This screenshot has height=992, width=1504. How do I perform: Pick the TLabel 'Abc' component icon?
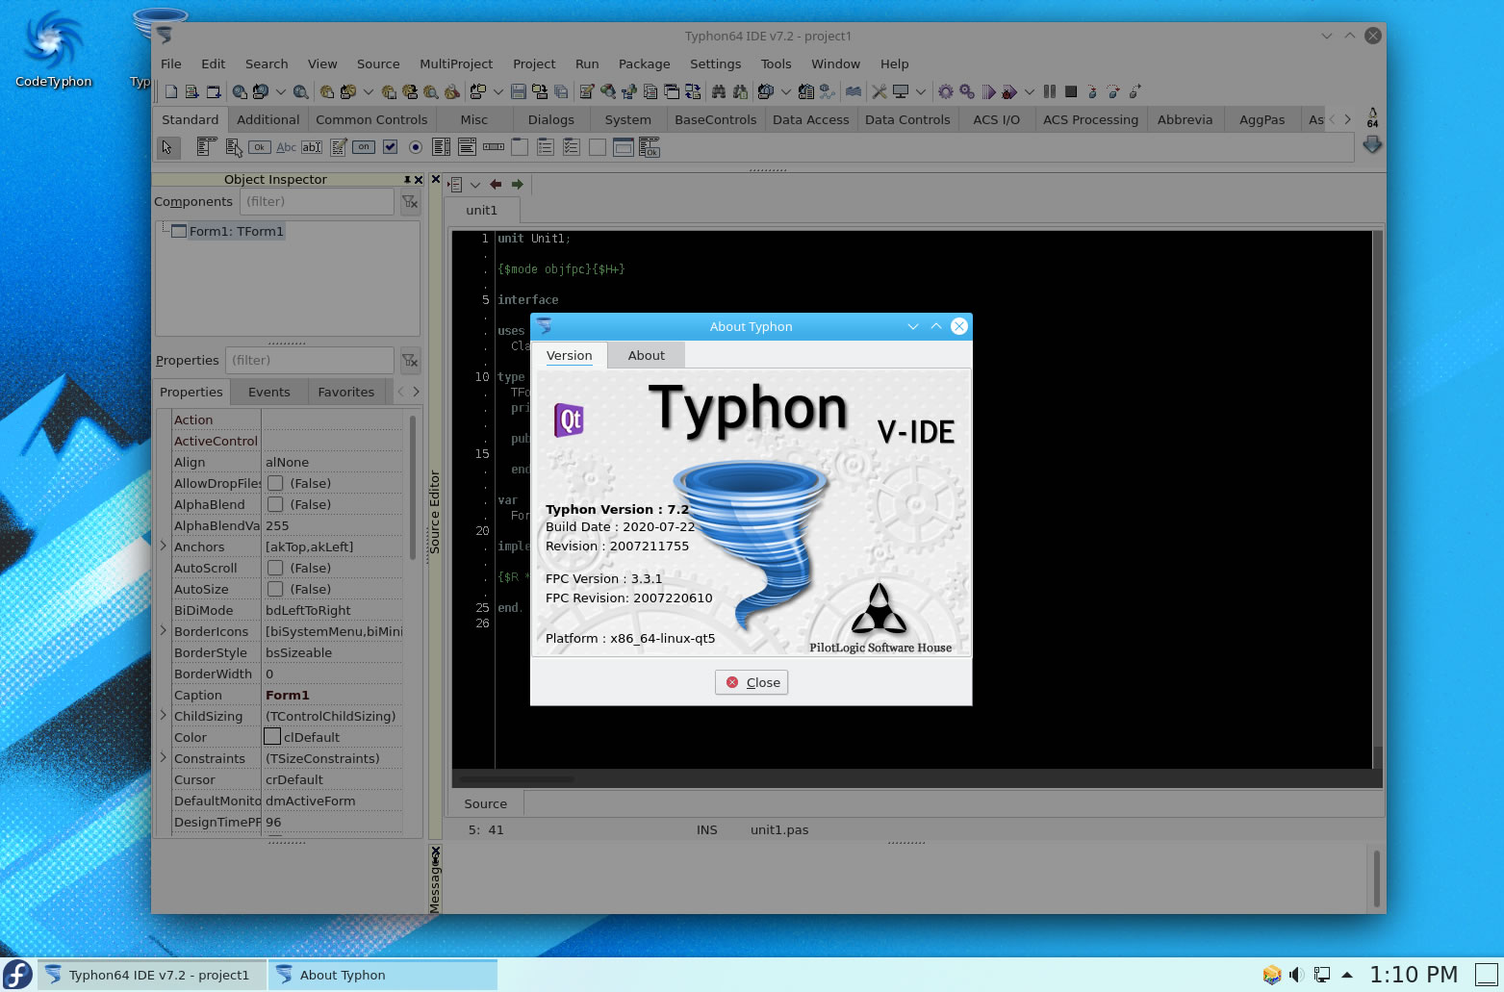click(286, 147)
